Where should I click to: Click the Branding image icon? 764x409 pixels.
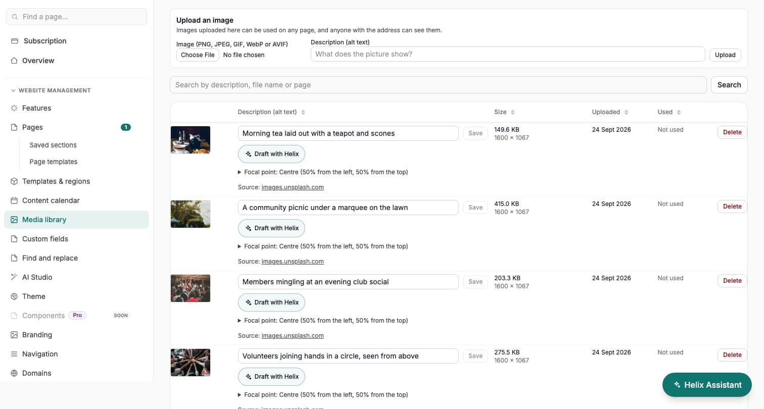[x=14, y=335]
